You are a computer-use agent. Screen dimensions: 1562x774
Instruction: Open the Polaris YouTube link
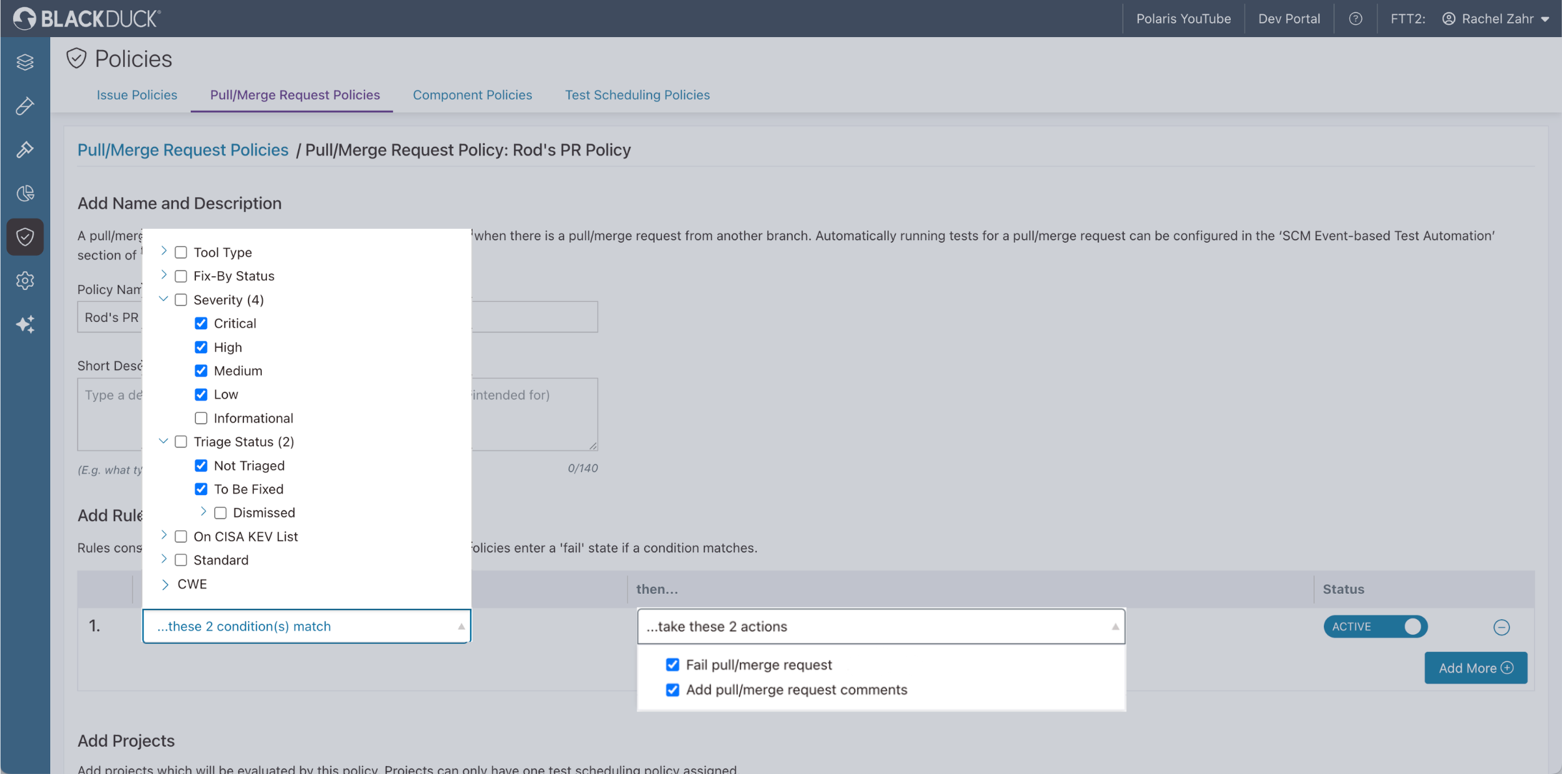[x=1183, y=19]
